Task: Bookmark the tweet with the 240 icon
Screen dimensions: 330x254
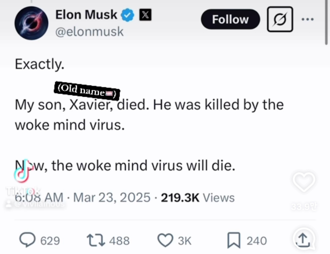Action: (x=234, y=241)
